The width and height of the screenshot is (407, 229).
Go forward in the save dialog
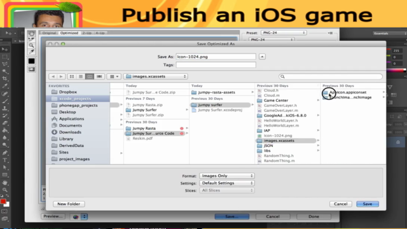(x=61, y=76)
